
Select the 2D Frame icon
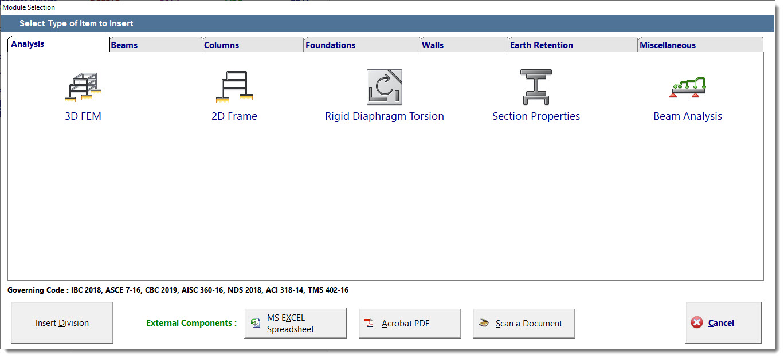(x=234, y=87)
